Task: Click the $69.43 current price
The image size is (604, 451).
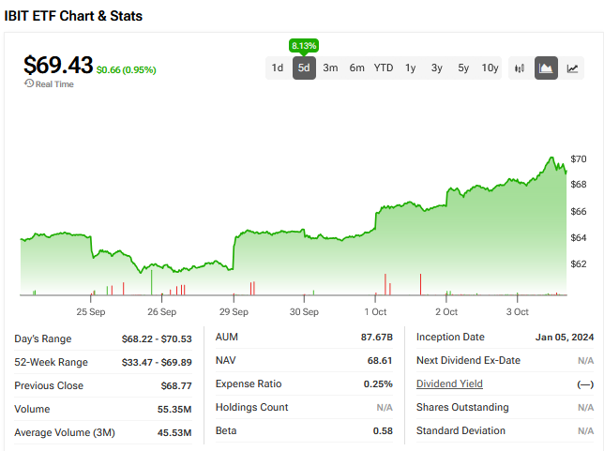Action: click(x=58, y=65)
